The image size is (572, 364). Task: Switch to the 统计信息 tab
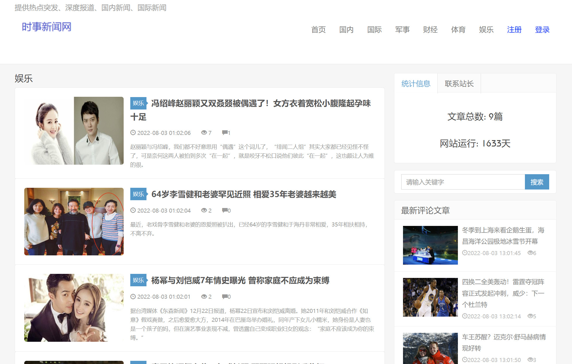click(416, 83)
